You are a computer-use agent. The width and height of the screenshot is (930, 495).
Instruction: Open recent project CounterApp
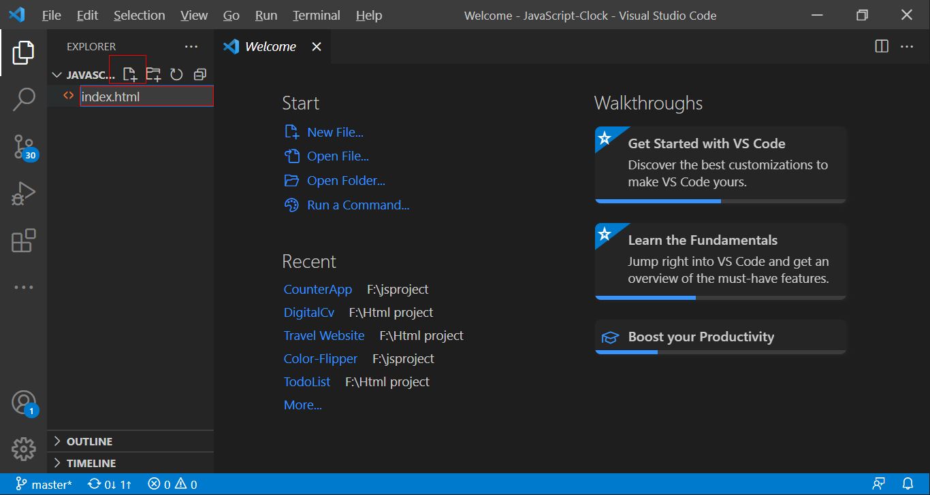pos(318,290)
